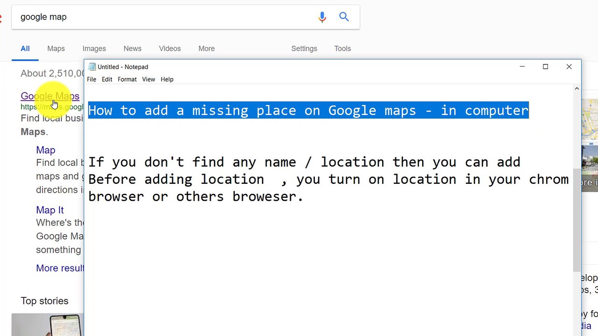Click the line starting 'Before adding location'
This screenshot has height=336, width=598.
pyautogui.click(x=328, y=180)
